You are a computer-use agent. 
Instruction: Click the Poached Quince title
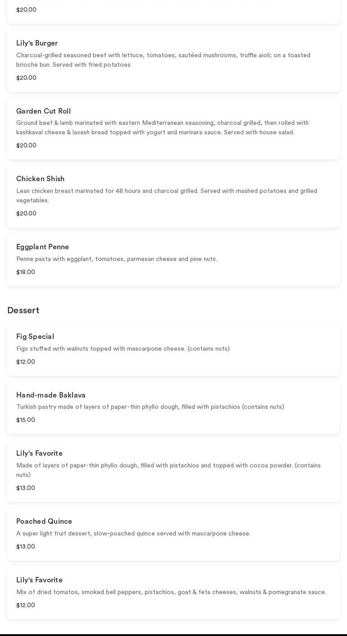tap(44, 522)
